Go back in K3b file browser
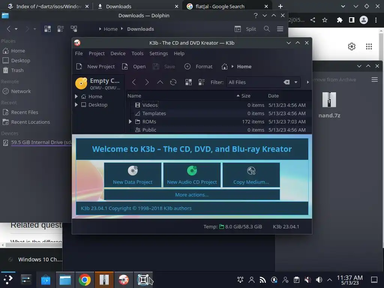 pyautogui.click(x=134, y=82)
